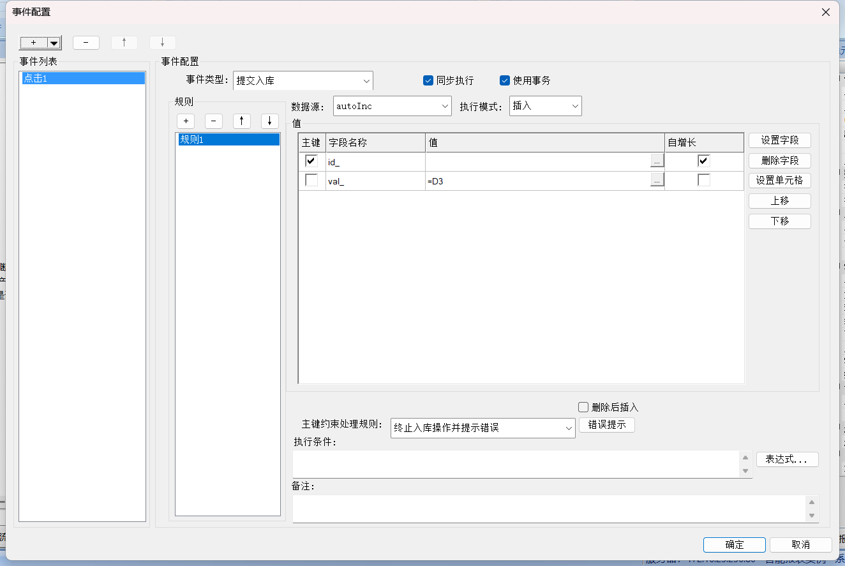
Task: Select 规则1 in the rules list
Action: click(x=228, y=140)
